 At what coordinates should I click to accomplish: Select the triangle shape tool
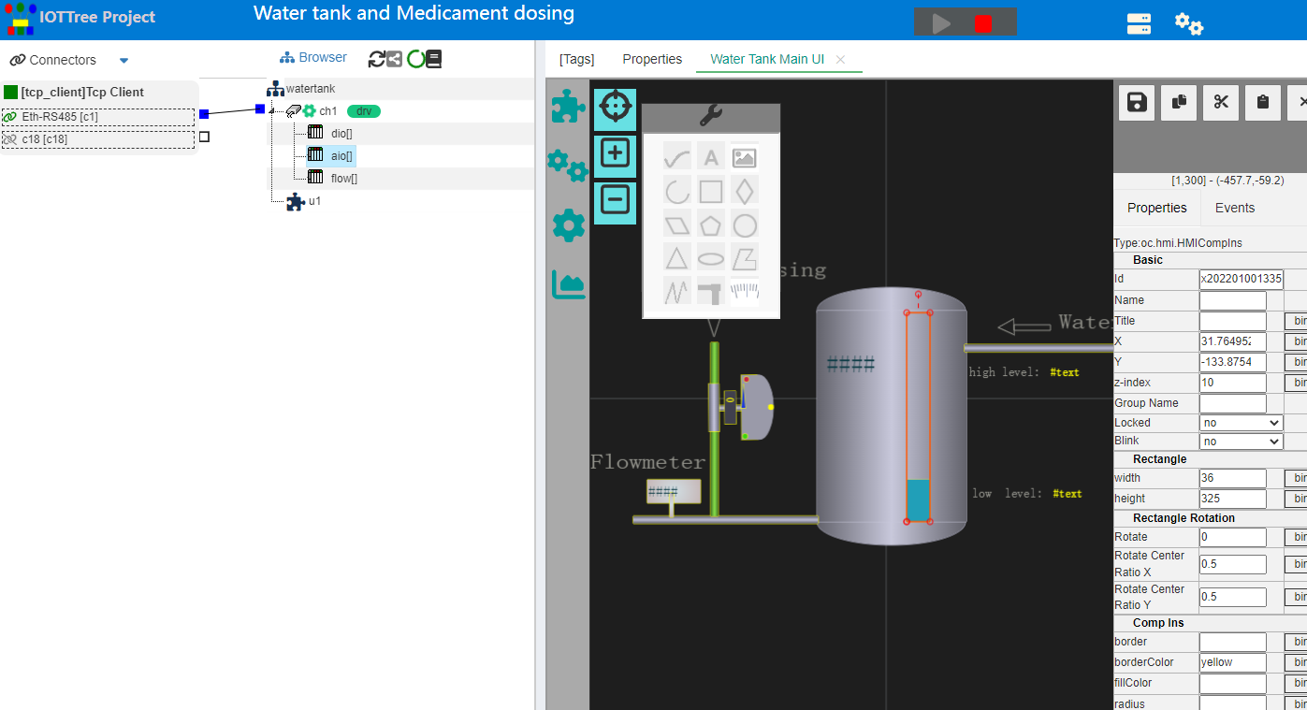tap(677, 258)
